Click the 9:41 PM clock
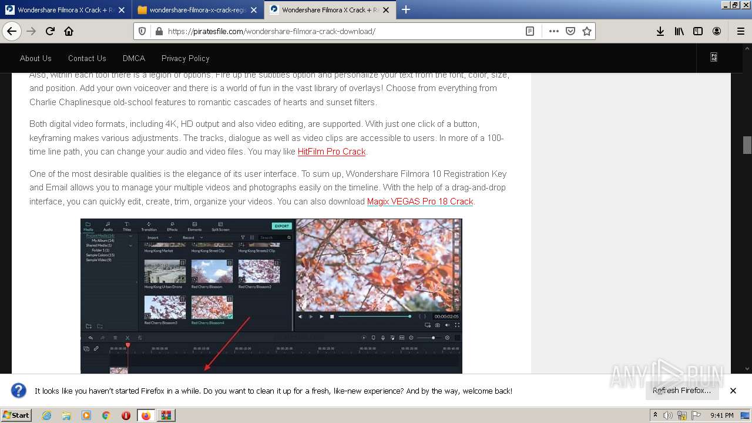Viewport: 752px width, 423px height. 722,415
